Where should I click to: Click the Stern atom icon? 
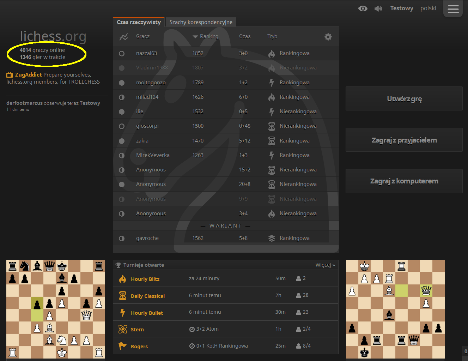[x=123, y=329]
